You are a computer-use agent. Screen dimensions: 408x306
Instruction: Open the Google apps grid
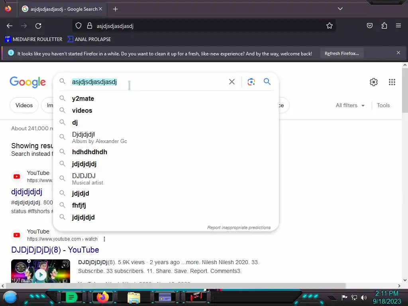[392, 82]
